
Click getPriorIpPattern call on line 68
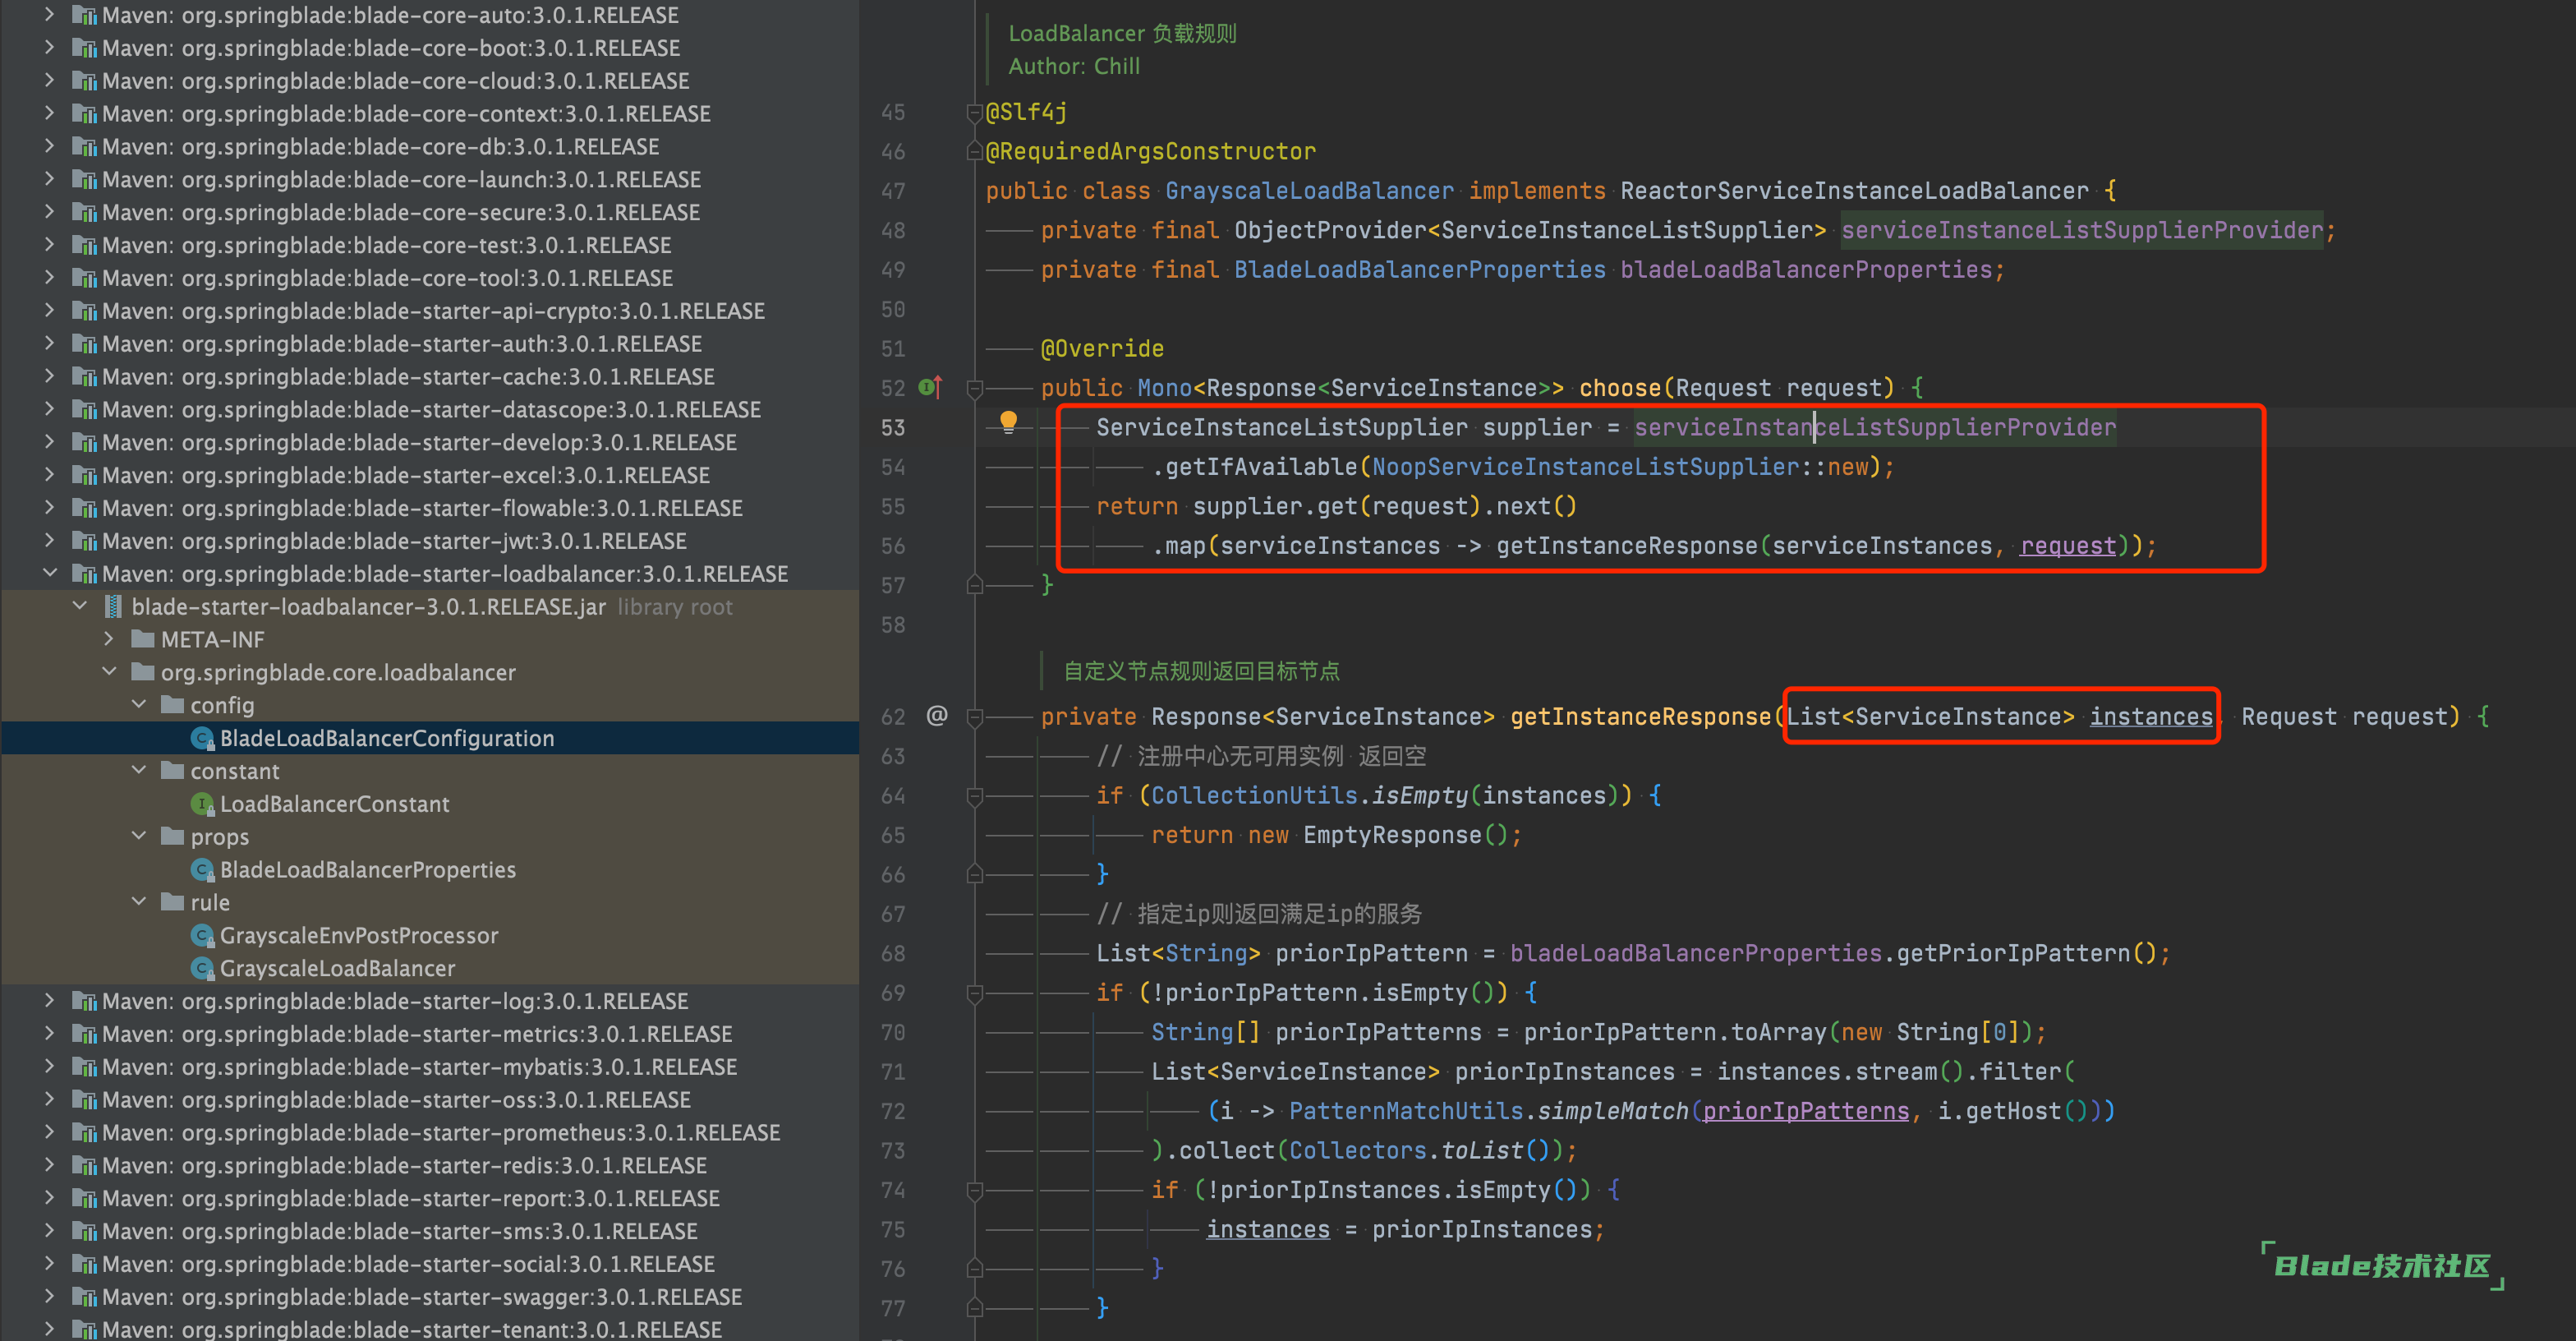coord(2013,953)
